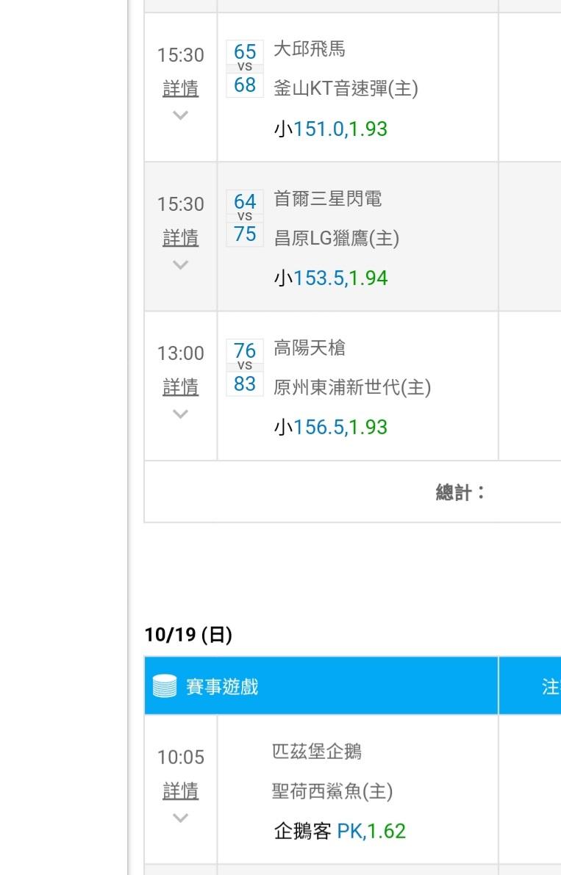Expand the chevron in the 首爾三星閃電 row
The image size is (561, 875).
point(180,264)
